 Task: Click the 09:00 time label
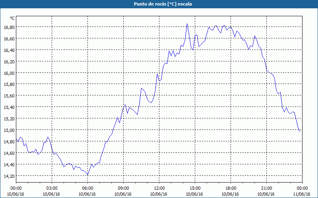pyautogui.click(x=123, y=188)
